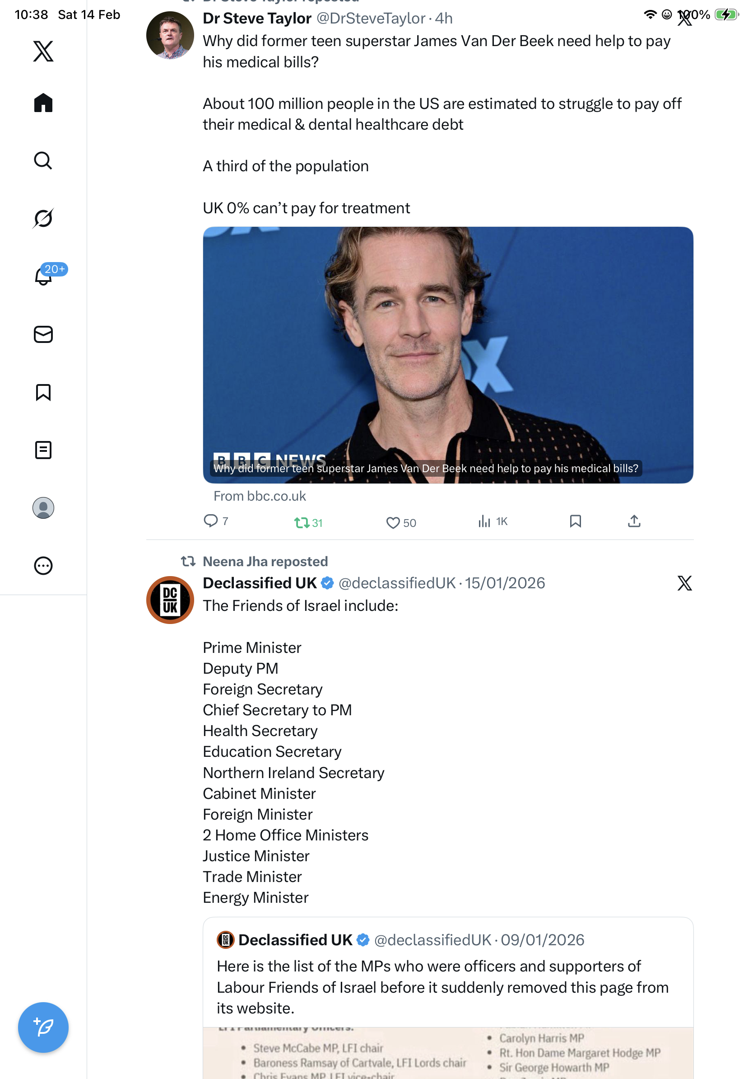
Task: Reply to Dr Steve Taylor's post
Action: 216,521
